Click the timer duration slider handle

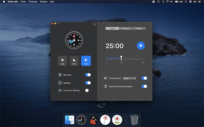121,58
